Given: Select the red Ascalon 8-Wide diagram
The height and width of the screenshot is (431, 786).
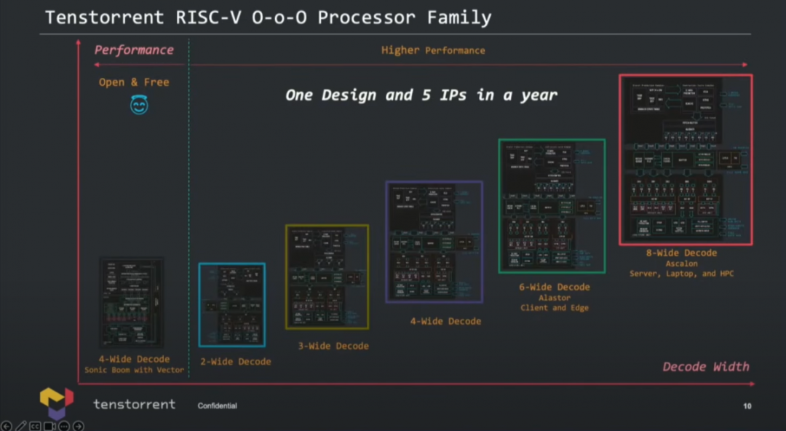Looking at the screenshot, I should point(686,159).
